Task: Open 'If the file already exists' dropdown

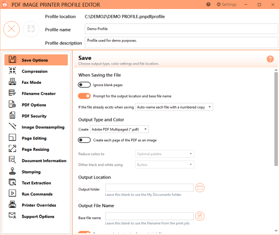Action: [x=174, y=107]
